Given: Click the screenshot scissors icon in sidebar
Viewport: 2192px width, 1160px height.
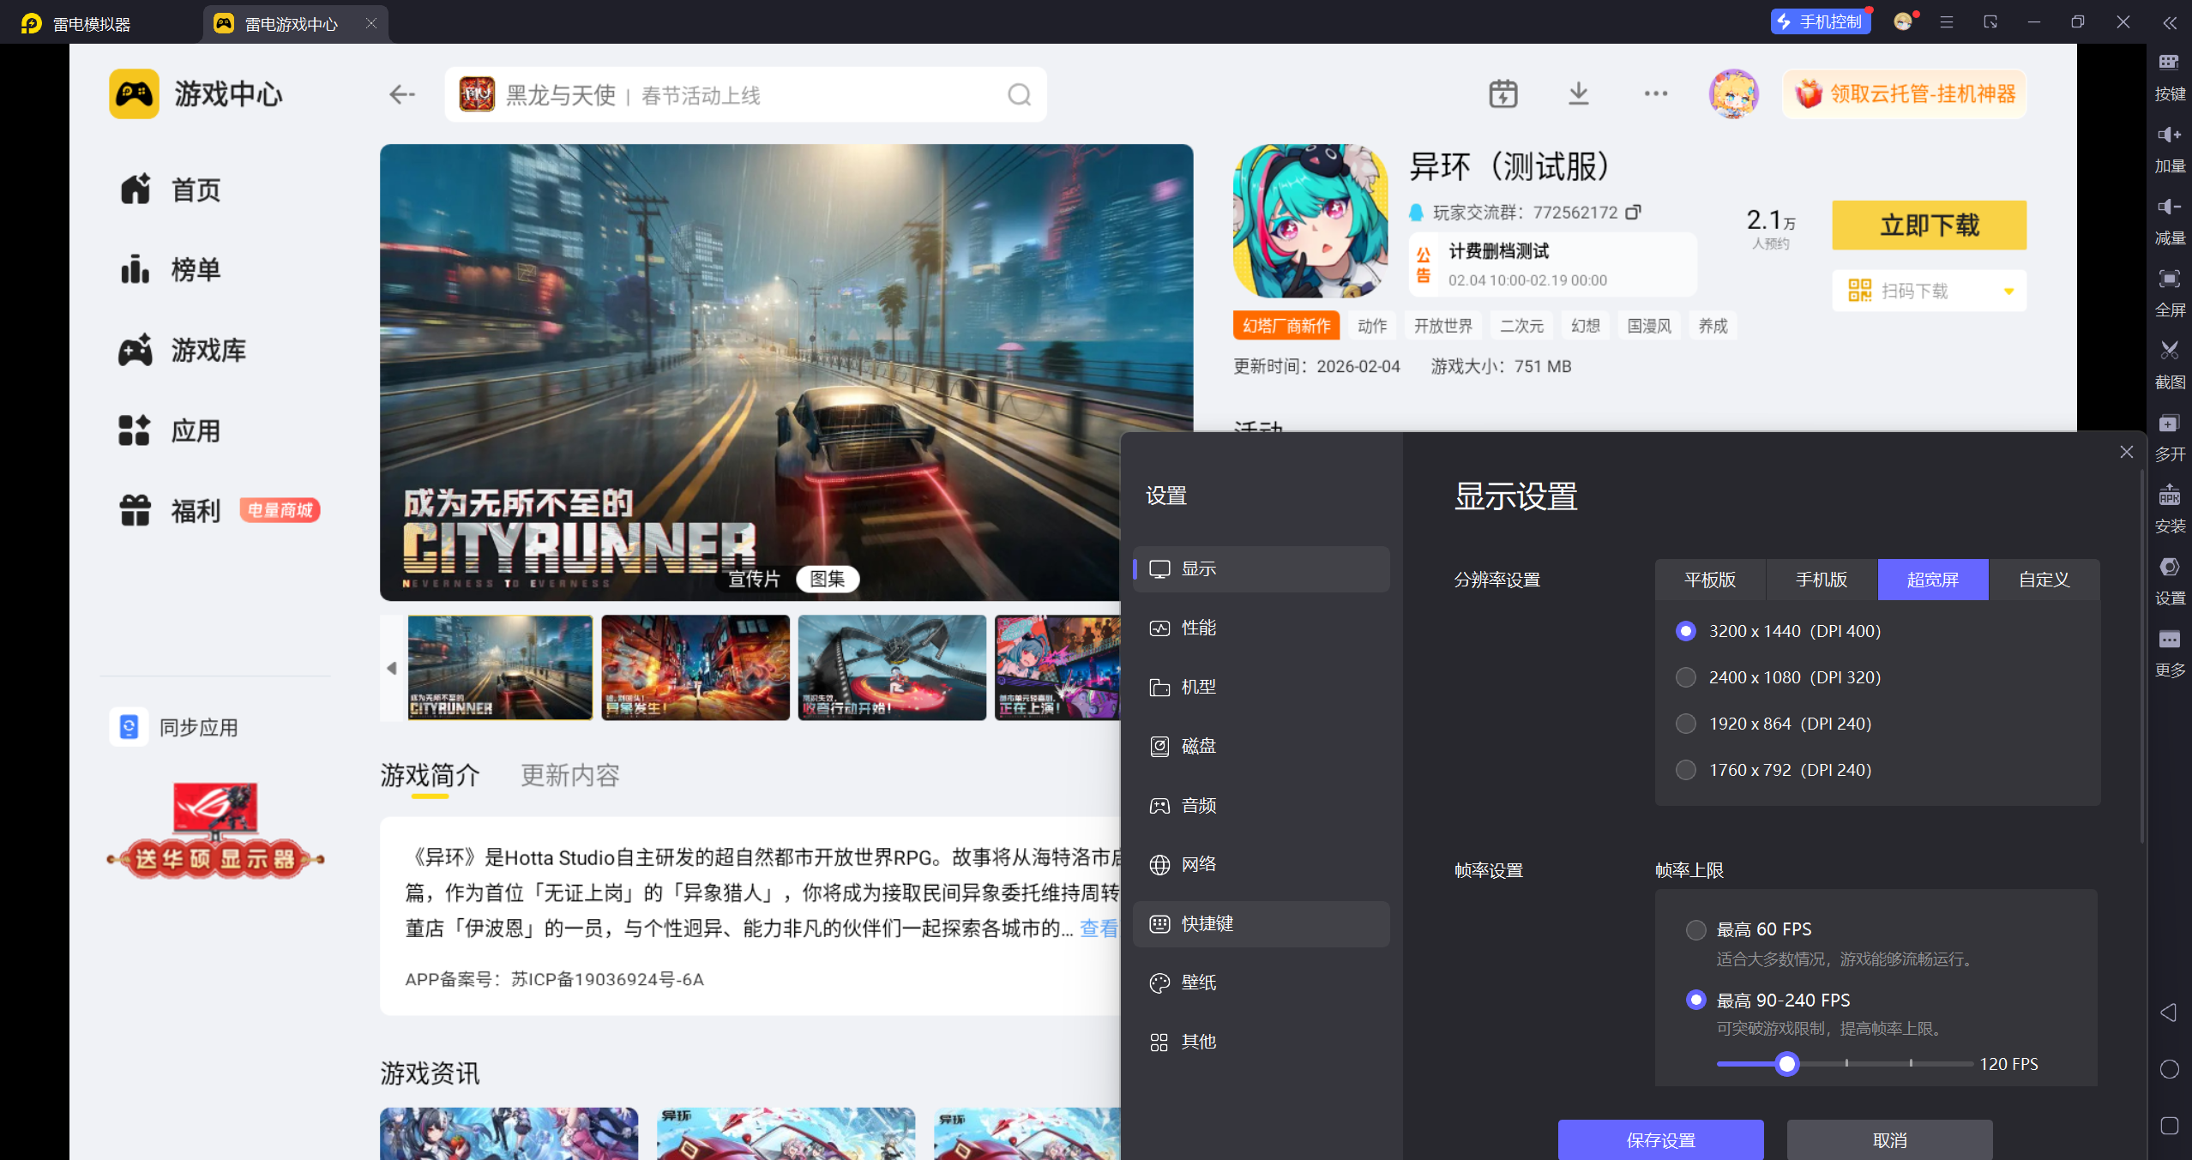Looking at the screenshot, I should [2169, 351].
